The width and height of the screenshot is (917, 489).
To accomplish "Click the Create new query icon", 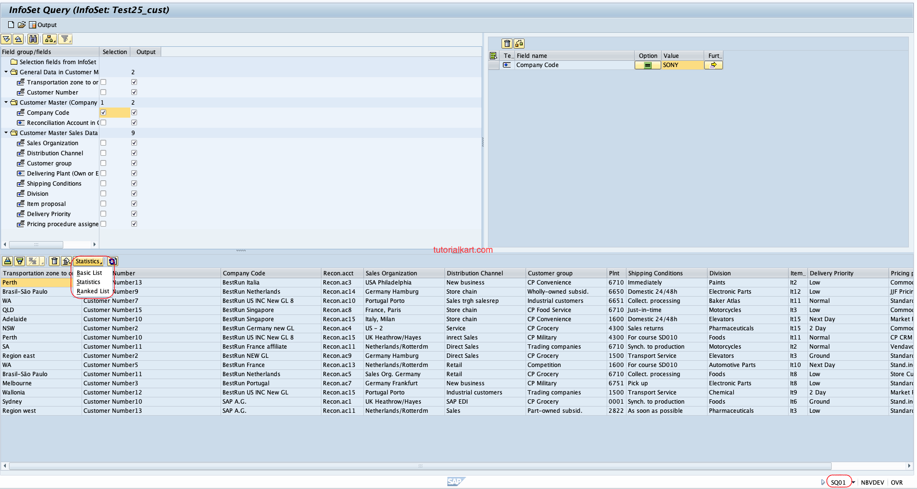I will [10, 25].
